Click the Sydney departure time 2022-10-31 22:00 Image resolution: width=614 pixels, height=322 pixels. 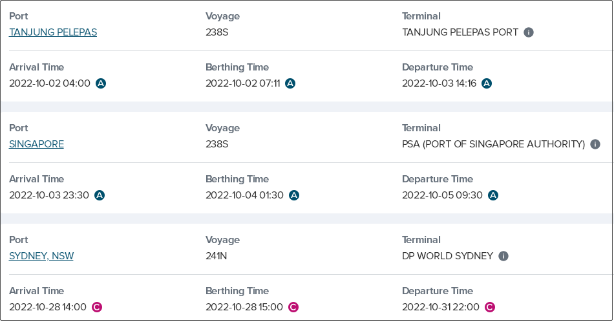441,307
